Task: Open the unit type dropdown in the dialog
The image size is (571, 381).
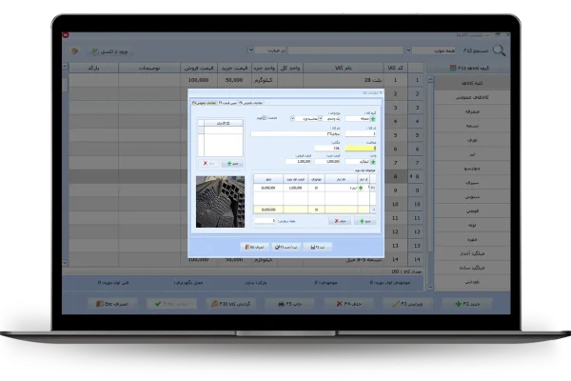Action: (x=320, y=118)
